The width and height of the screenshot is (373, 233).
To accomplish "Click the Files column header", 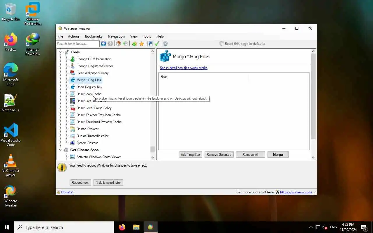I will (204, 77).
